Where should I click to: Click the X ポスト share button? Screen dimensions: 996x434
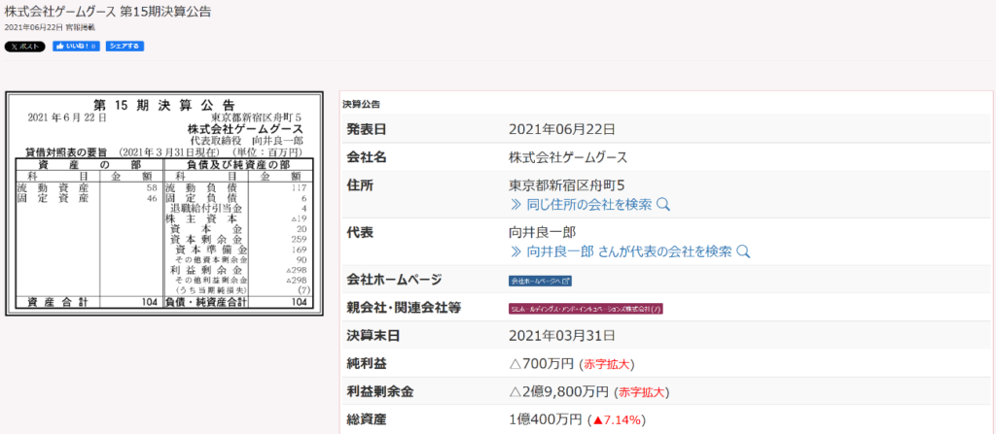24,47
